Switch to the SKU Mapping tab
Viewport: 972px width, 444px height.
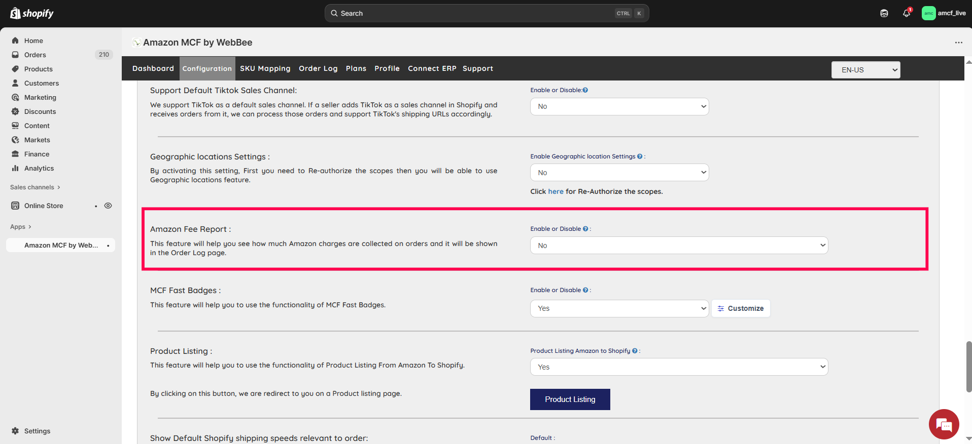(265, 68)
